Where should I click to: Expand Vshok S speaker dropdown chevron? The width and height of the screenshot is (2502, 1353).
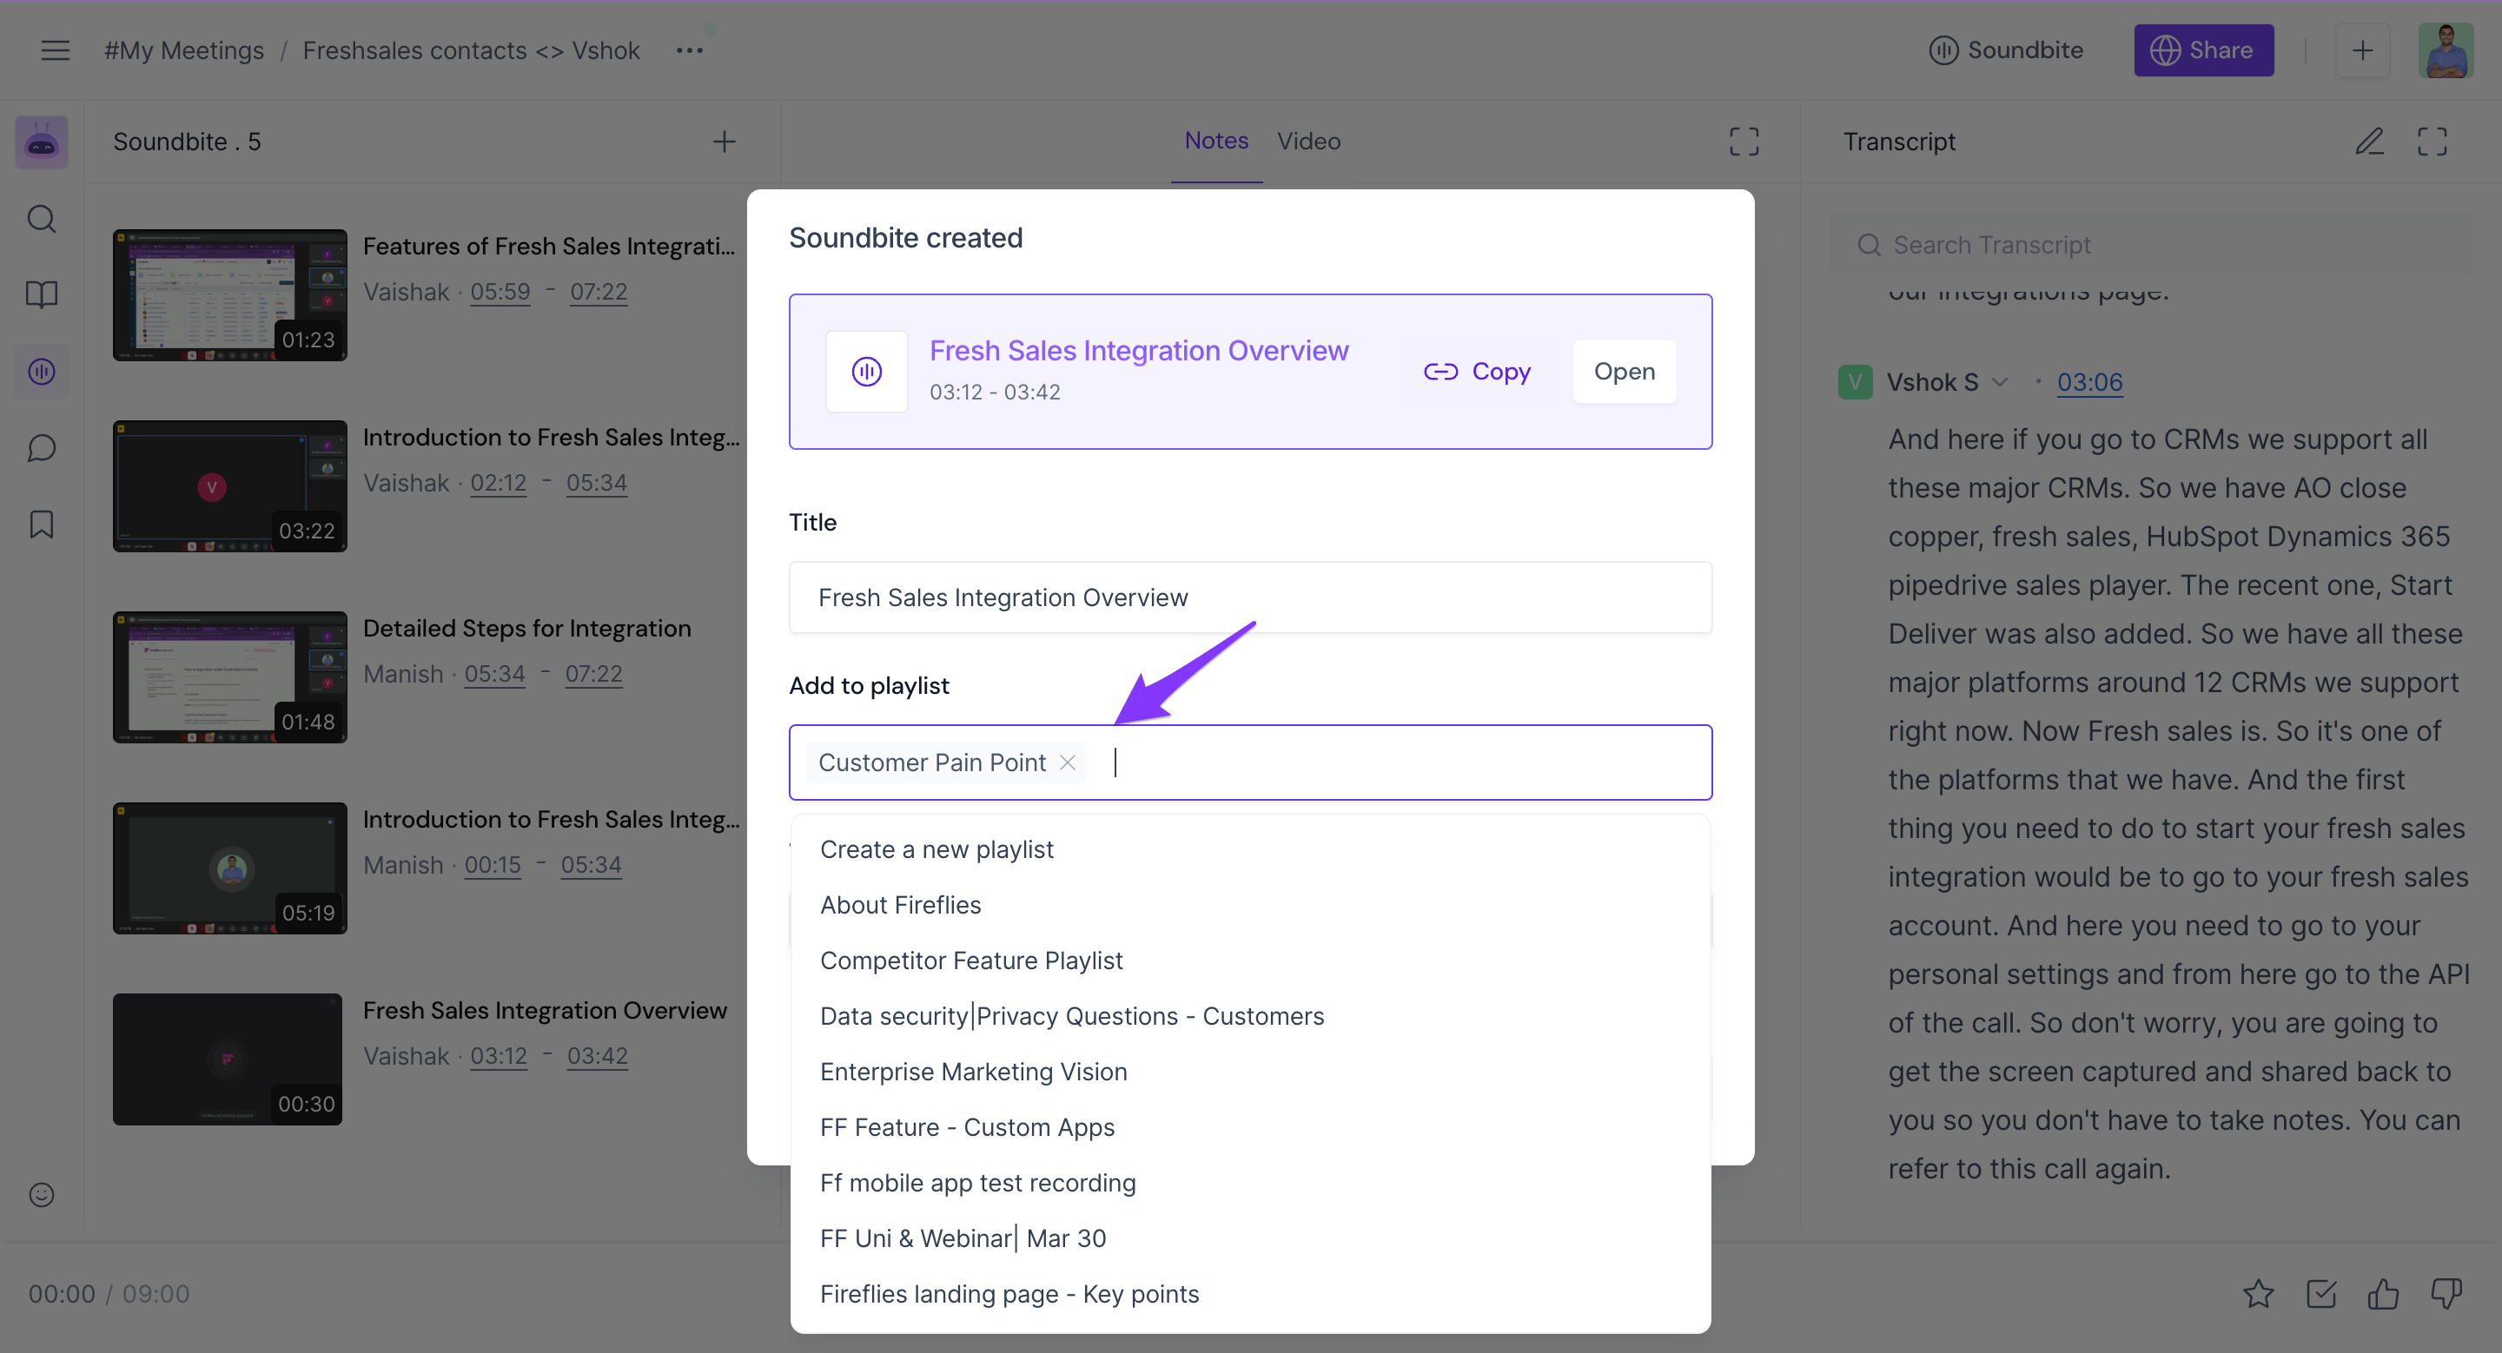(1999, 382)
